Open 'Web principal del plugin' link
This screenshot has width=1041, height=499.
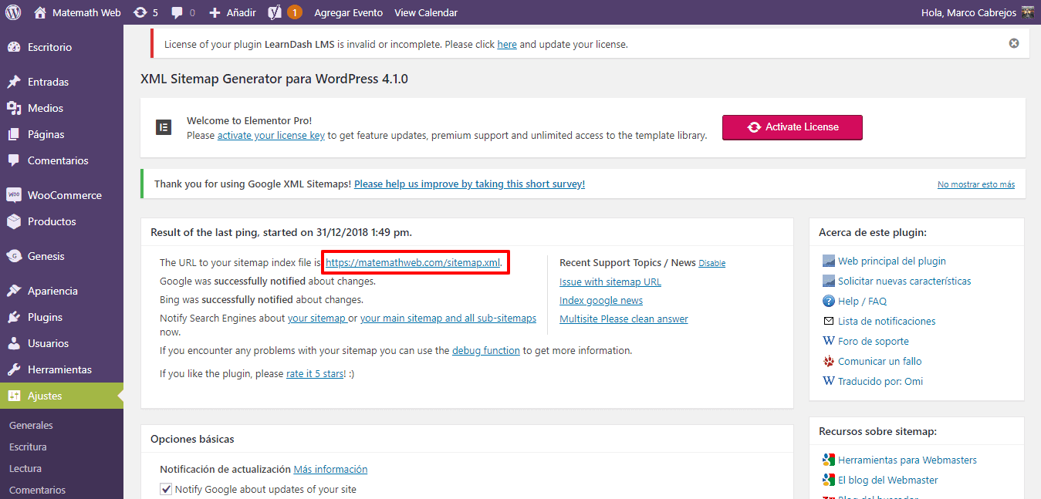coord(892,261)
